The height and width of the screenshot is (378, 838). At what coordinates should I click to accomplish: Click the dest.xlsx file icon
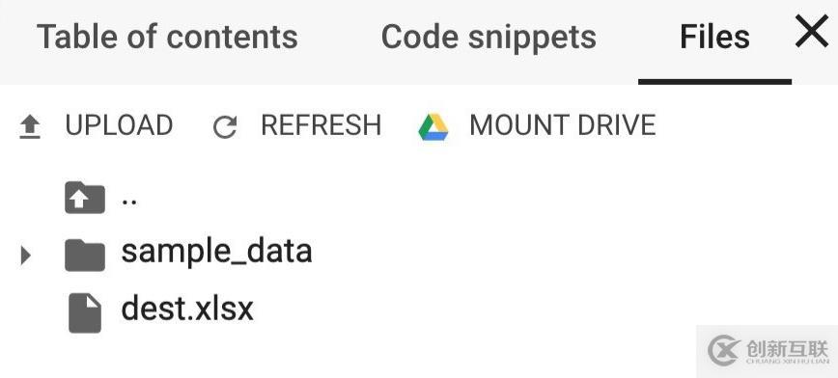(x=85, y=312)
